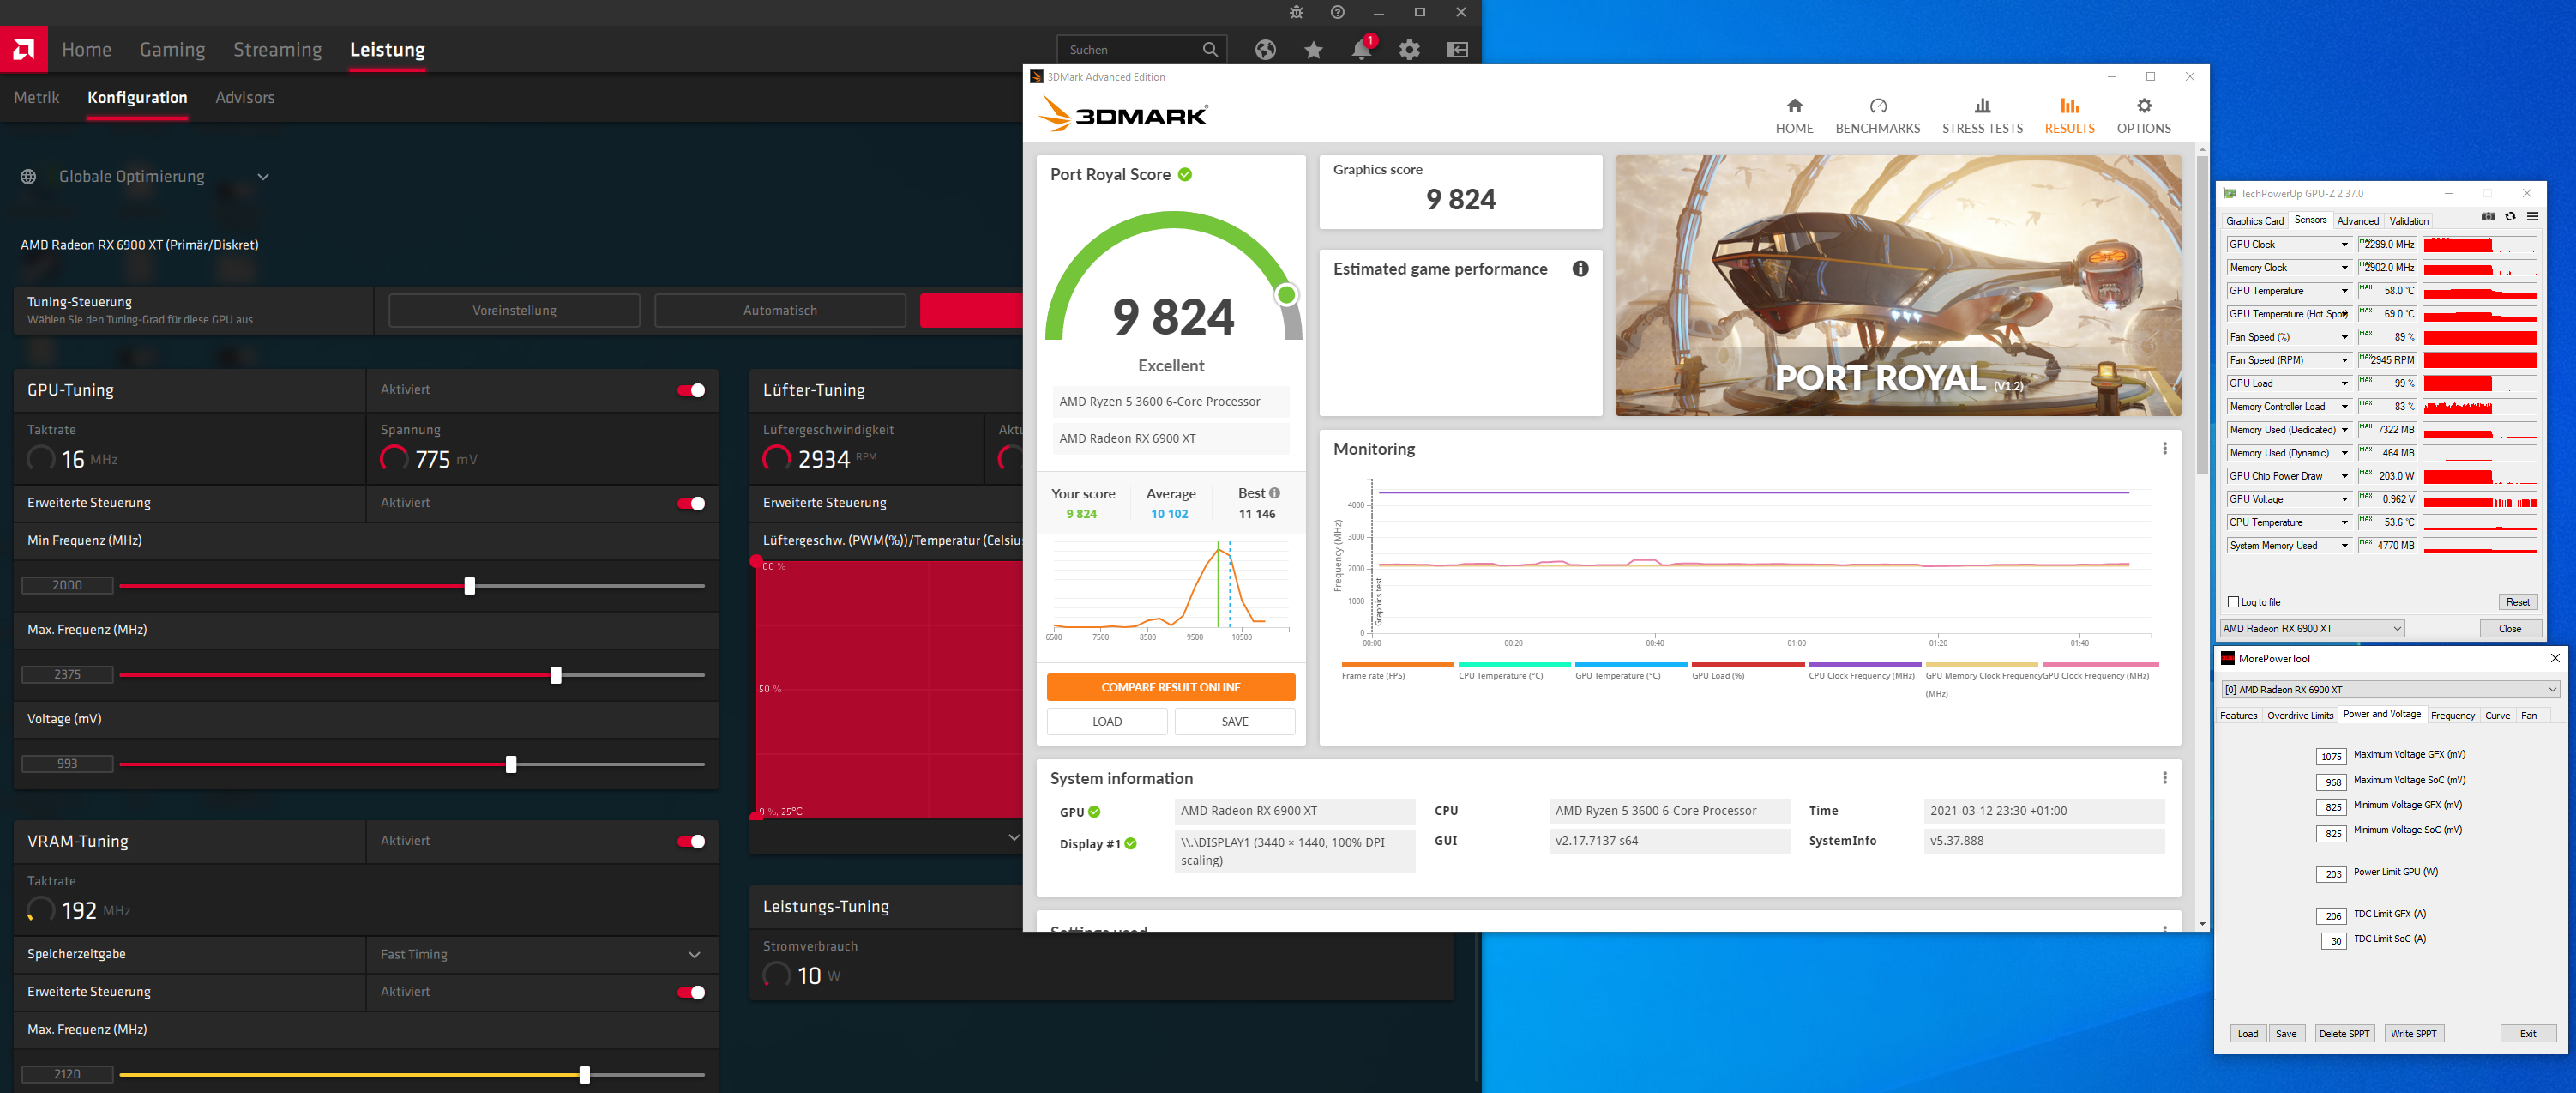Click the Max. Frequenz GPU slider handle
This screenshot has width=2576, height=1093.
[x=556, y=676]
